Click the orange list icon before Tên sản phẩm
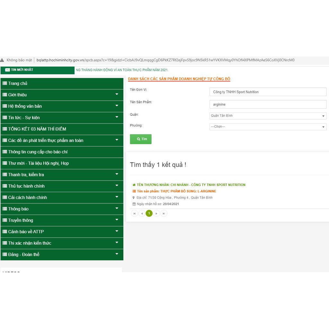The image size is (329, 329). [x=134, y=191]
